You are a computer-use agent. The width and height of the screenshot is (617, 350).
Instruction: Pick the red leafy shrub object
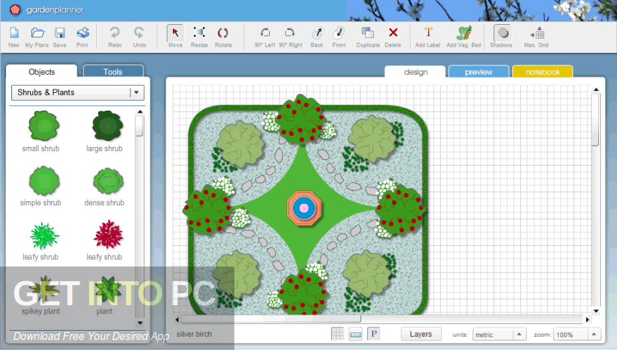coord(108,235)
